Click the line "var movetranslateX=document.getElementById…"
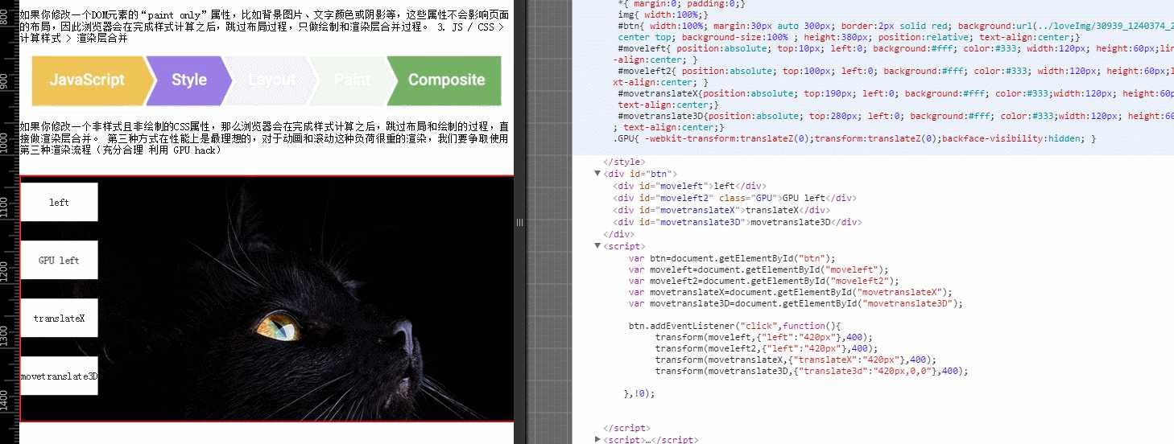 tap(790, 292)
